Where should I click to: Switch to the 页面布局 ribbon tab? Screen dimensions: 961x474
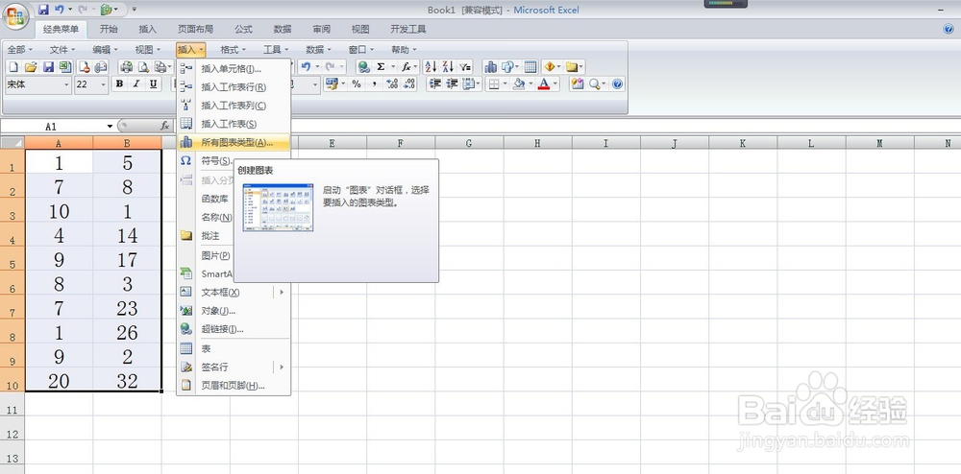[195, 29]
